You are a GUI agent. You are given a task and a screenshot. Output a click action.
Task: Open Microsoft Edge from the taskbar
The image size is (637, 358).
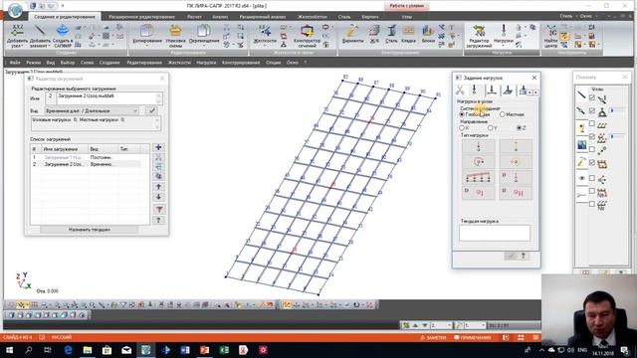point(68,350)
